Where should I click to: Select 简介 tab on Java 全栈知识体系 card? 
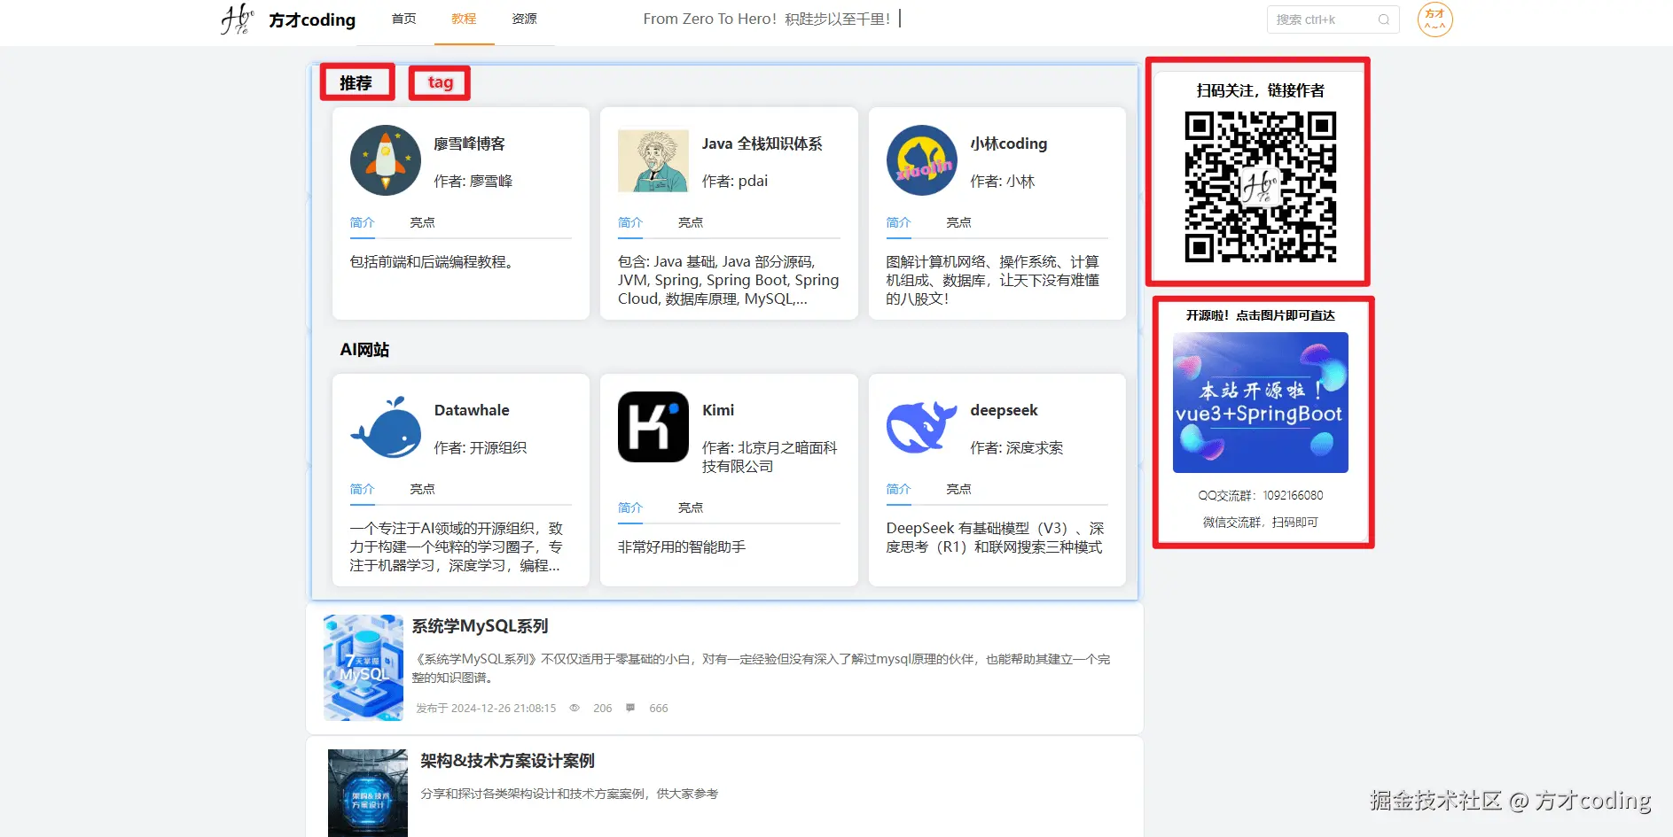click(x=630, y=222)
